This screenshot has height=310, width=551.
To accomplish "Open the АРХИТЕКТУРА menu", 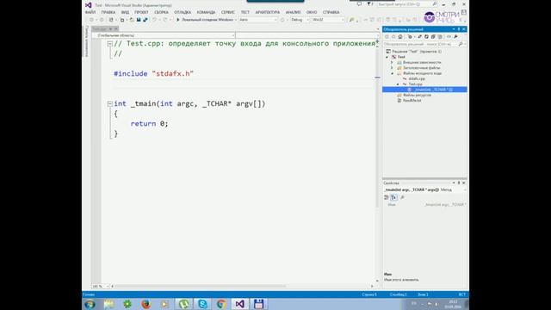I will coord(268,12).
